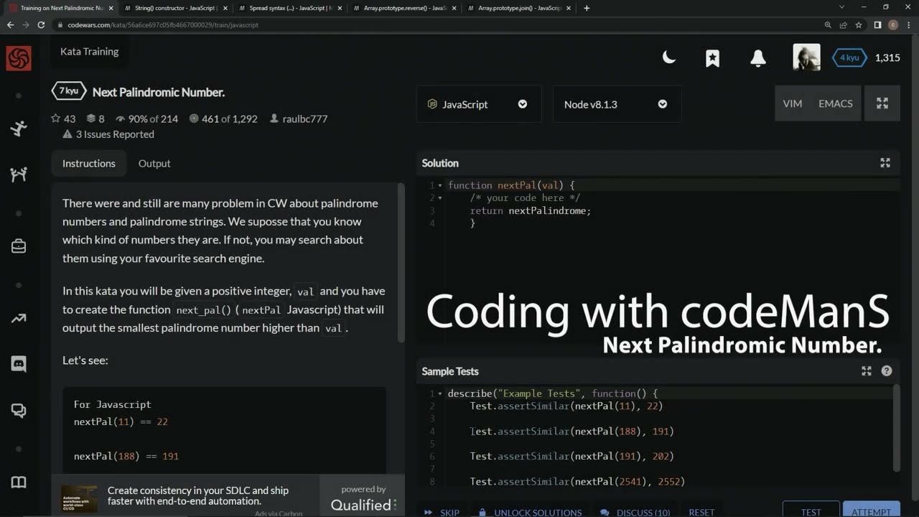This screenshot has width=919, height=517.
Task: Switch to the Array.prototype.reverse() browser tab
Action: (x=405, y=8)
